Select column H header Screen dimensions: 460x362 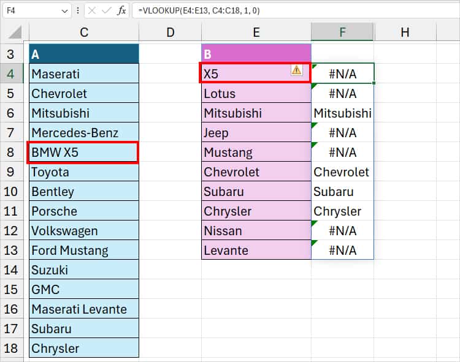pyautogui.click(x=405, y=32)
